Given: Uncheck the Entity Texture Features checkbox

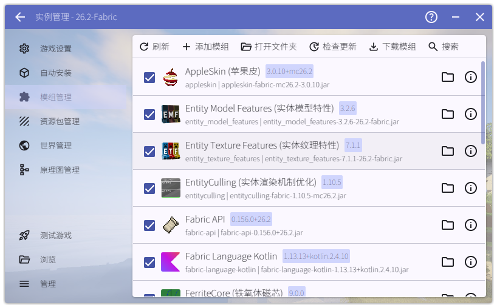Looking at the screenshot, I should tap(149, 152).
